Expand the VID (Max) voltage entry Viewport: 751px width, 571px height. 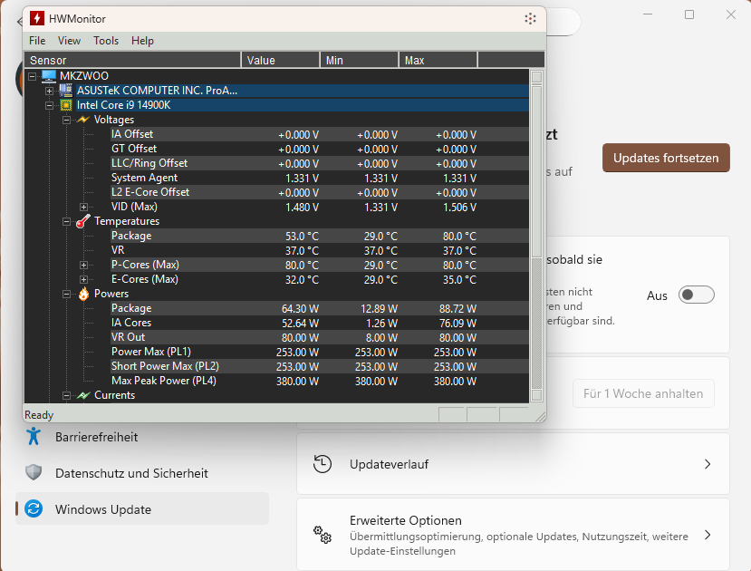(x=84, y=207)
